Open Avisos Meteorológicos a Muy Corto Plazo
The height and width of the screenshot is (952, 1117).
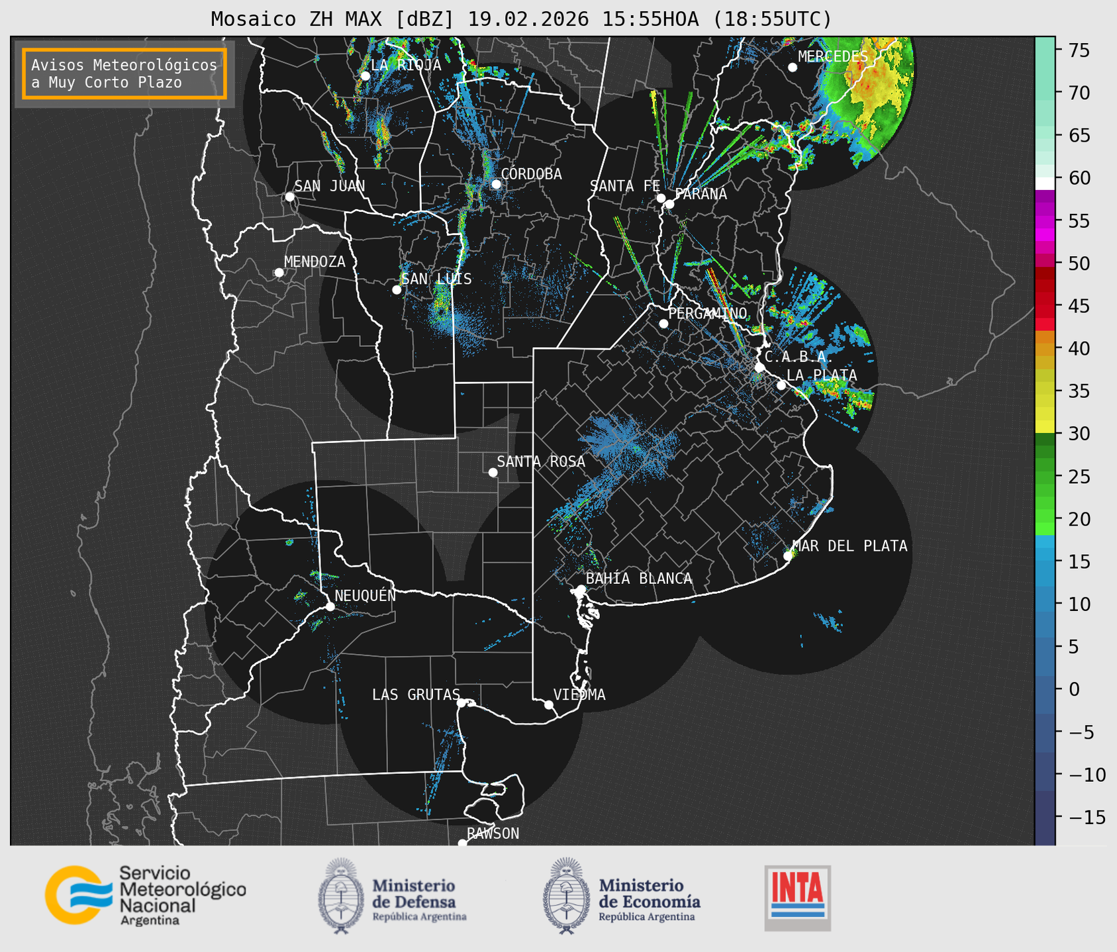[x=124, y=73]
